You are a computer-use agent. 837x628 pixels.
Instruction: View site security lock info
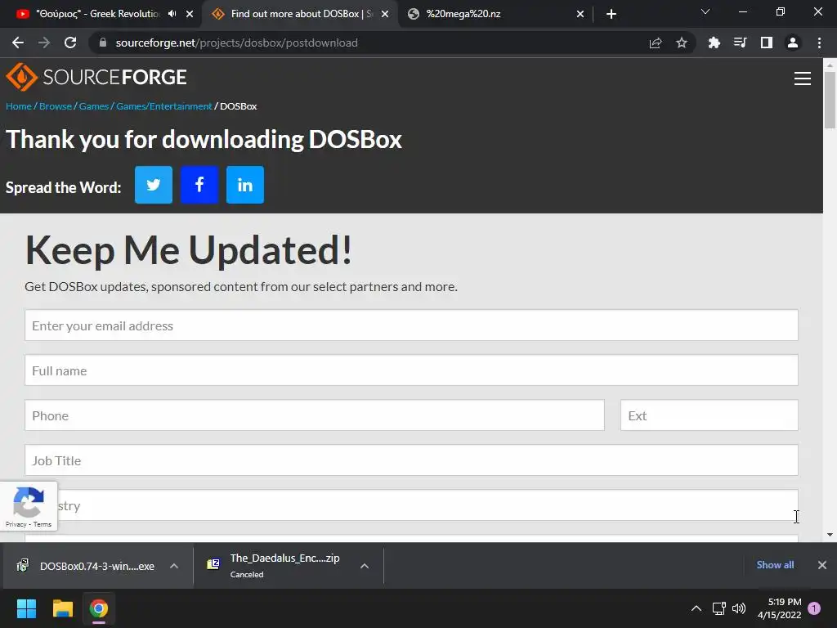click(103, 43)
